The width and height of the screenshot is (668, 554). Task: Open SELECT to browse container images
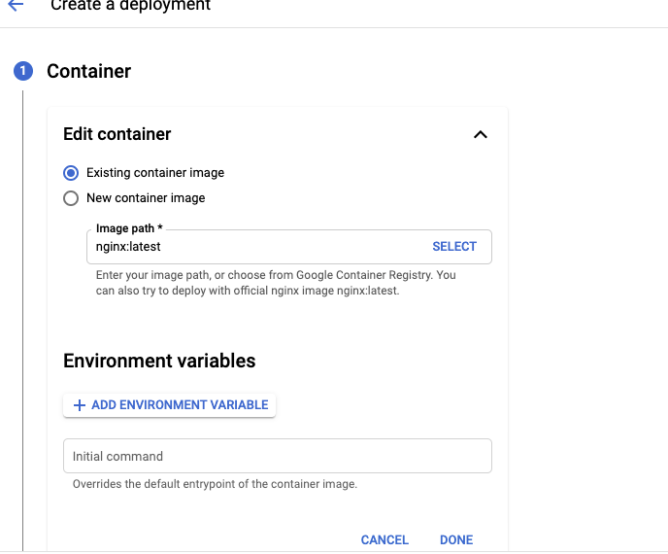click(454, 247)
